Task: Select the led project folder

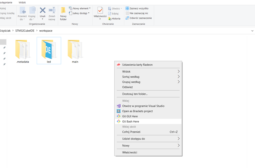Action: (49, 51)
